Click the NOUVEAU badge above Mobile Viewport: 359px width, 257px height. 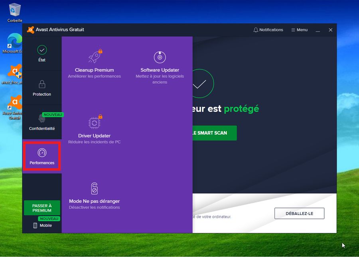(49, 219)
